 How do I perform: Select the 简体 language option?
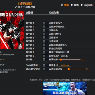pos(65,5)
